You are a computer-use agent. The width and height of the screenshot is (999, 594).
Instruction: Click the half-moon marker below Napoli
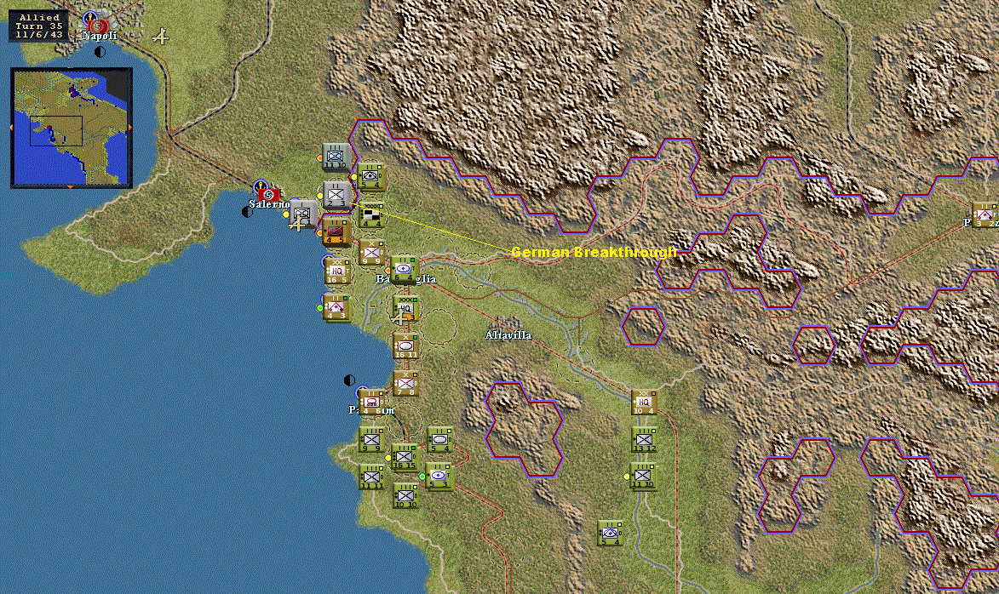[100, 52]
